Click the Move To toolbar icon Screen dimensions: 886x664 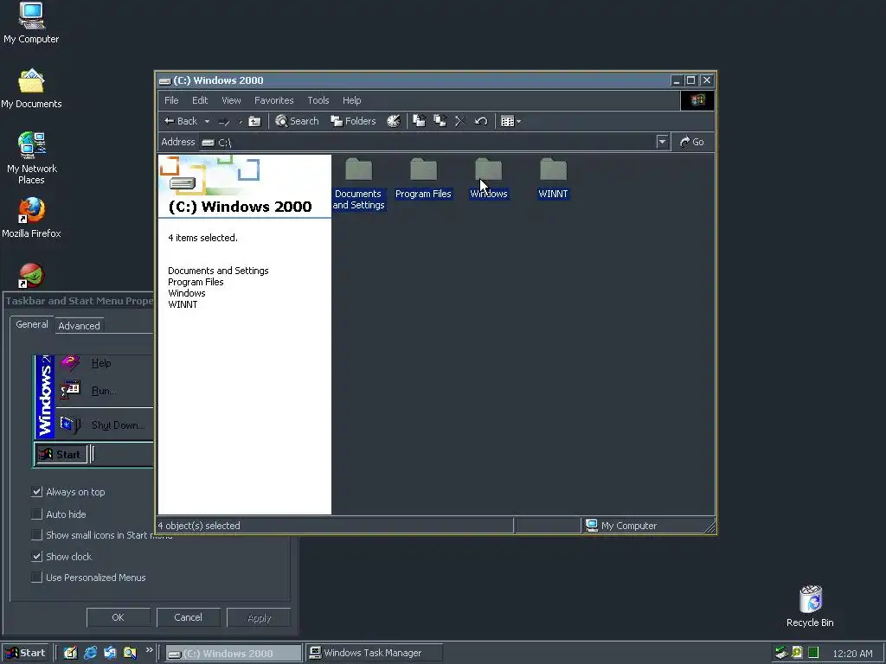[420, 121]
